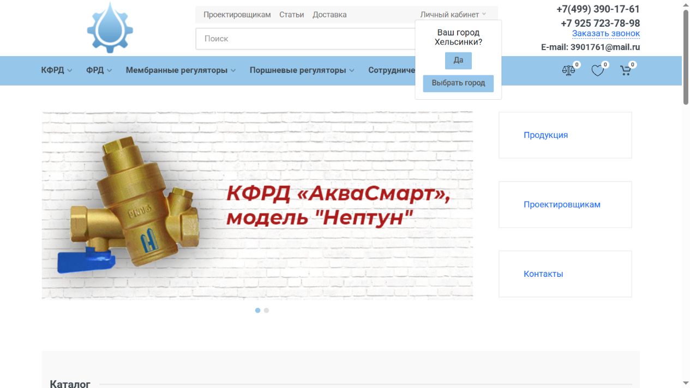Viewport: 690px width, 388px height.
Task: Focus the Поиск search field
Action: [305, 39]
